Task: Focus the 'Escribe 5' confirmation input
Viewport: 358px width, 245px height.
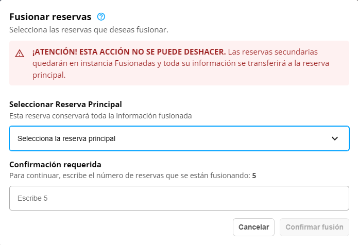Action: pos(179,198)
